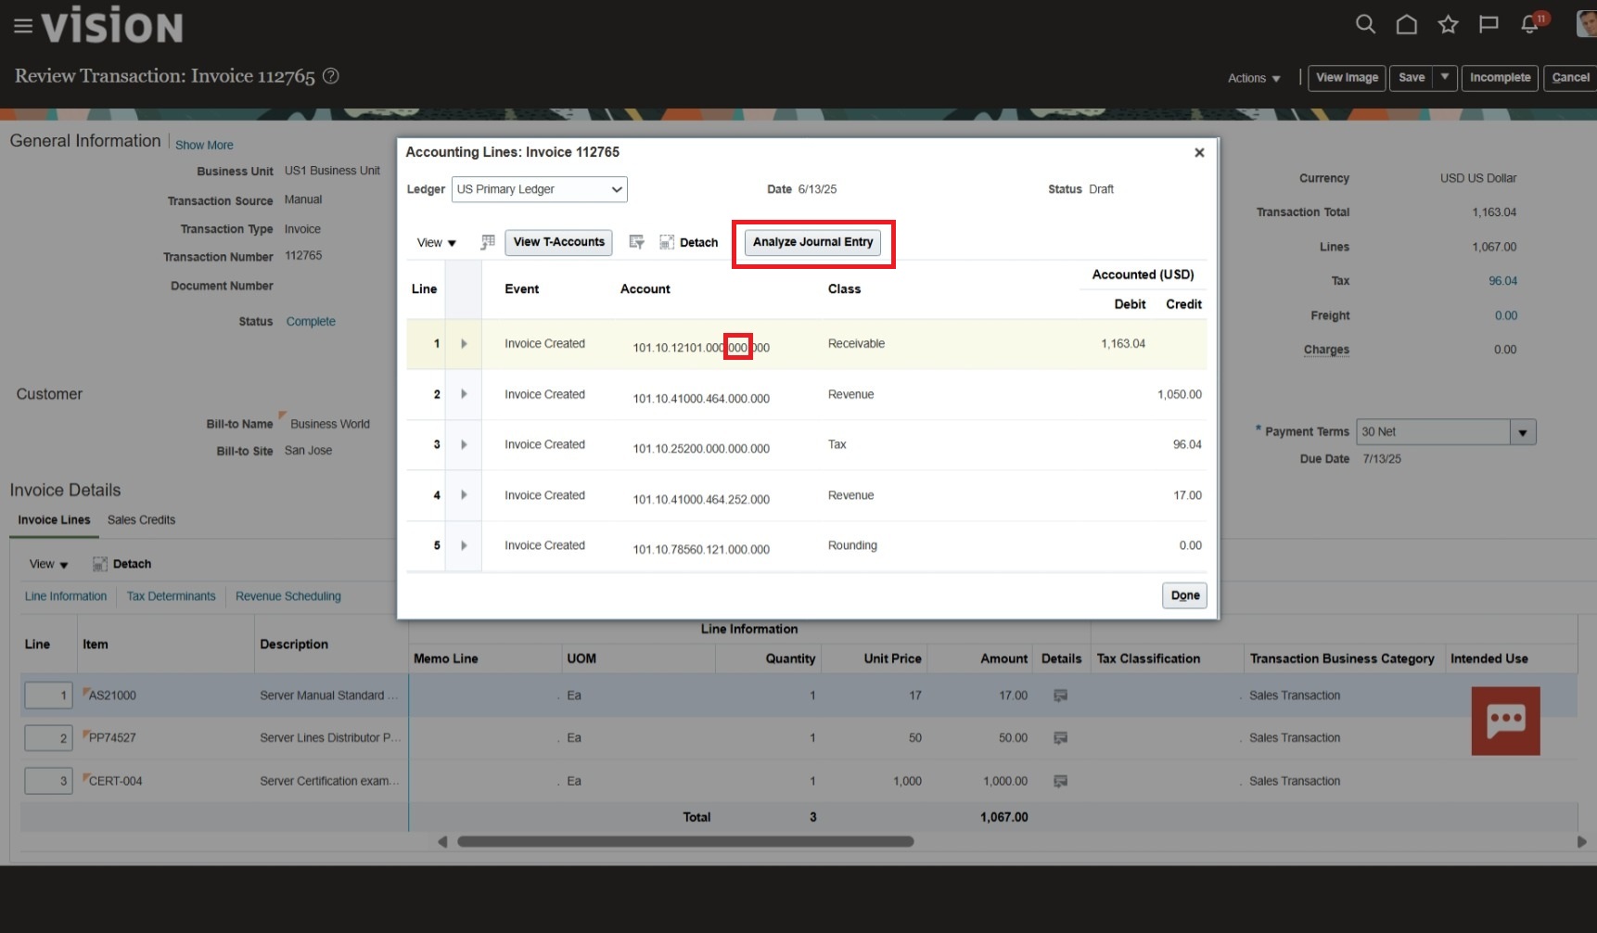Expand accounting line 5 Rounding row
Image resolution: width=1597 pixels, height=933 pixels.
tap(464, 545)
